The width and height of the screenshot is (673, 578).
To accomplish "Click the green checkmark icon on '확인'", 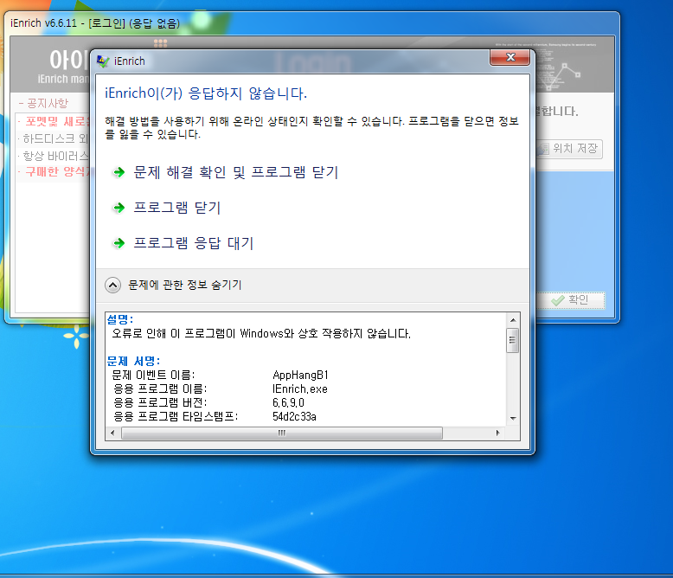I will pyautogui.click(x=556, y=300).
